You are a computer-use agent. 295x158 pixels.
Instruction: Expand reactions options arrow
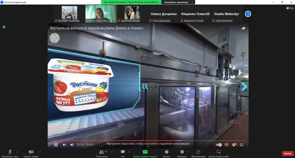point(187,152)
